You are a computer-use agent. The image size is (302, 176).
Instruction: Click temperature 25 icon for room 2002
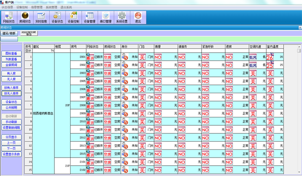coord(270,65)
